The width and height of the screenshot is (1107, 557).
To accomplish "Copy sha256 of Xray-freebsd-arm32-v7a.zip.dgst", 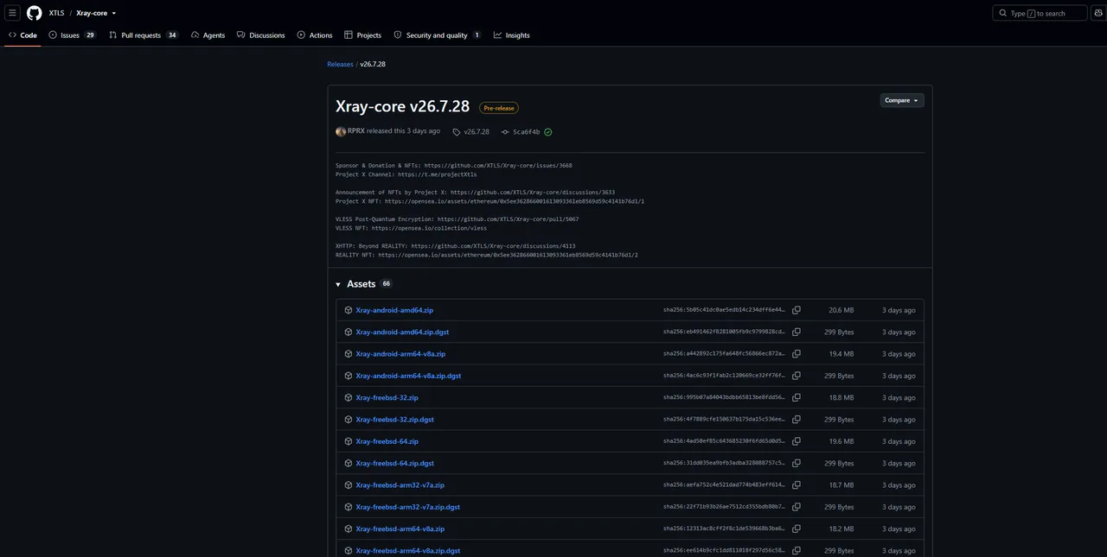I will tap(797, 507).
